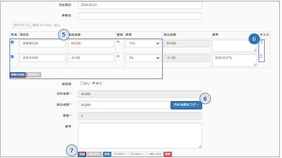Click the 振込金額 label

pyautogui.click(x=63, y=105)
